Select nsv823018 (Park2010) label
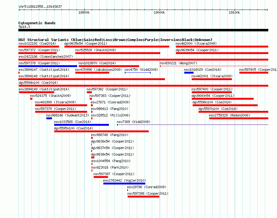 [110, 167]
